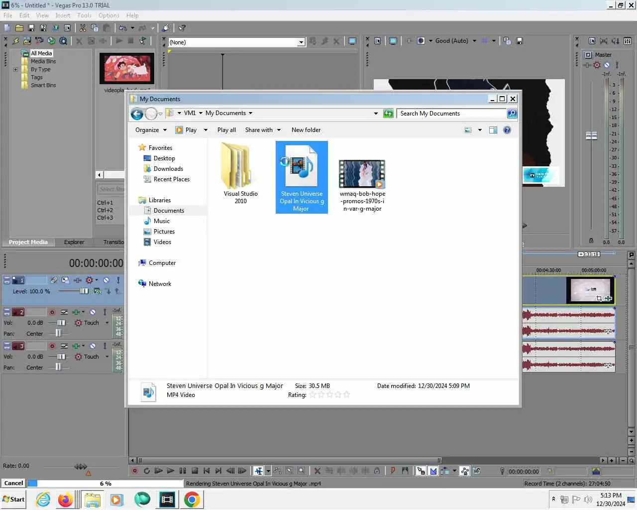
Task: Open the Edit menu
Action: click(24, 15)
